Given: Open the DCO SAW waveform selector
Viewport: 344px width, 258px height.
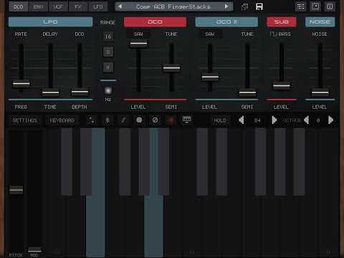Looking at the screenshot, I should pos(138,34).
